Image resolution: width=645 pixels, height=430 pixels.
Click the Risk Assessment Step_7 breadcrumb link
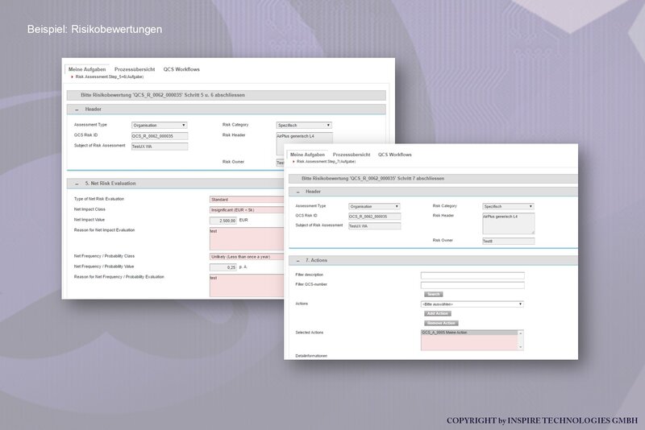326,162
